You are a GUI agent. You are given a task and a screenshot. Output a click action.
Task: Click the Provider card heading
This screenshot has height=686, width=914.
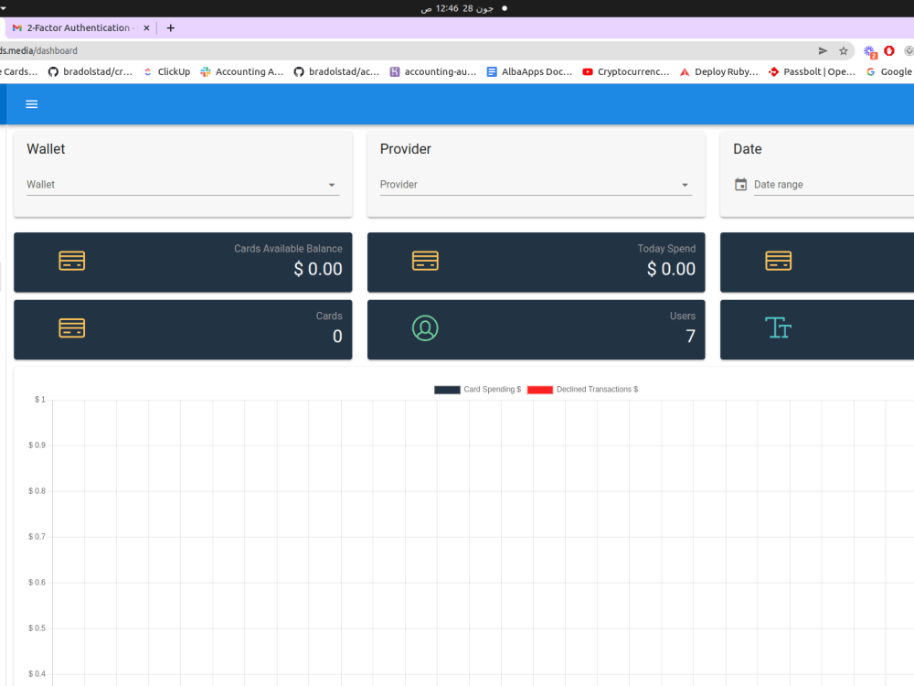point(406,149)
